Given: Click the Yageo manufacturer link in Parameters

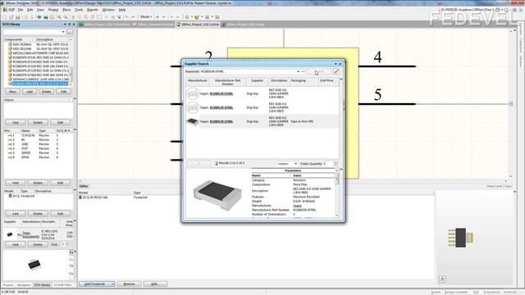Looking at the screenshot, I should point(297,206).
